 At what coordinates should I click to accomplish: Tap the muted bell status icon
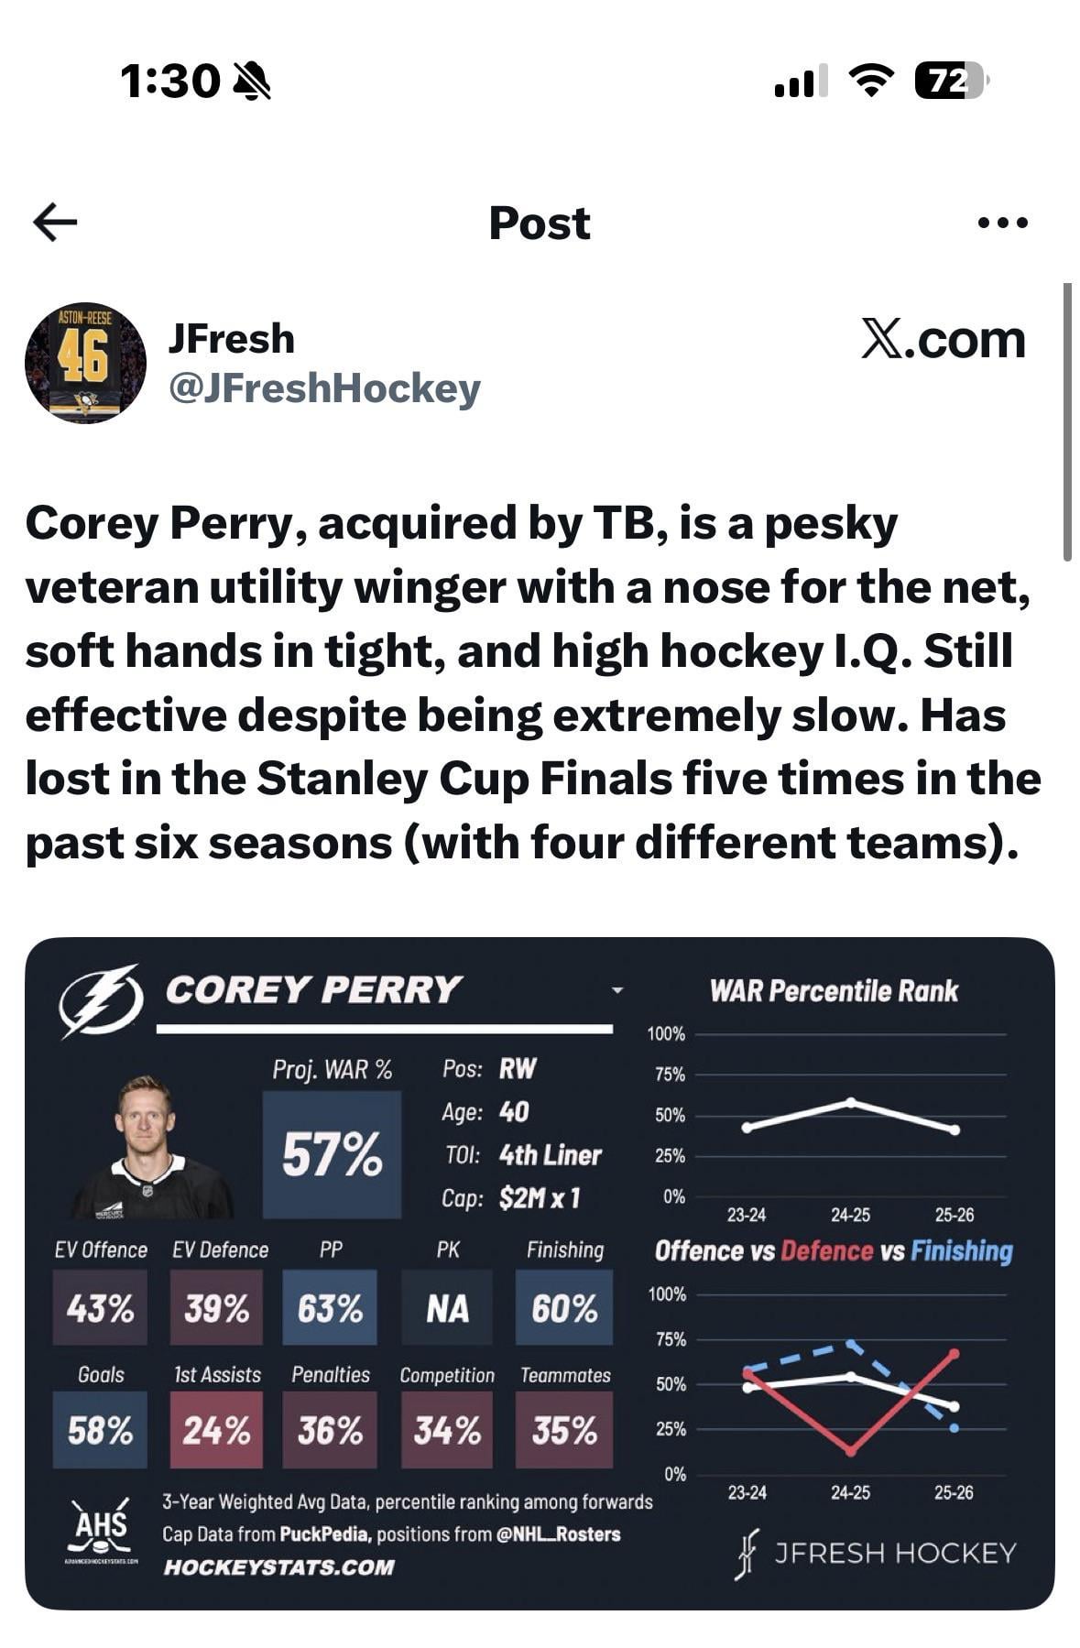point(252,82)
